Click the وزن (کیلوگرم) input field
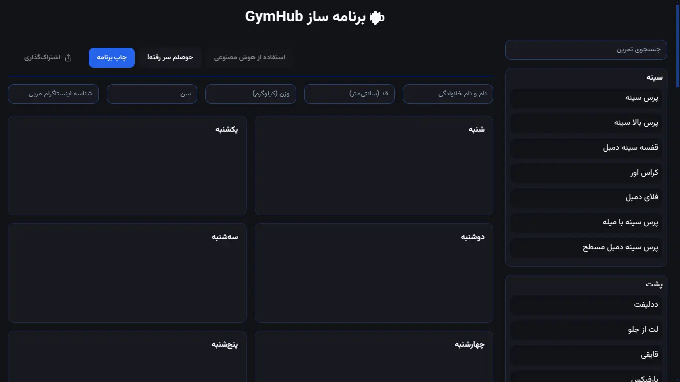 [250, 94]
